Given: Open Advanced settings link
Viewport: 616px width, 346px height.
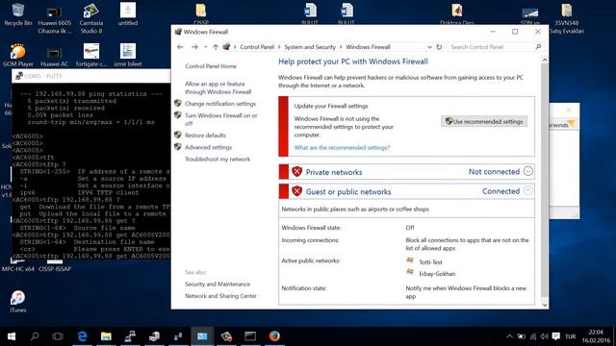Looking at the screenshot, I should 209,147.
